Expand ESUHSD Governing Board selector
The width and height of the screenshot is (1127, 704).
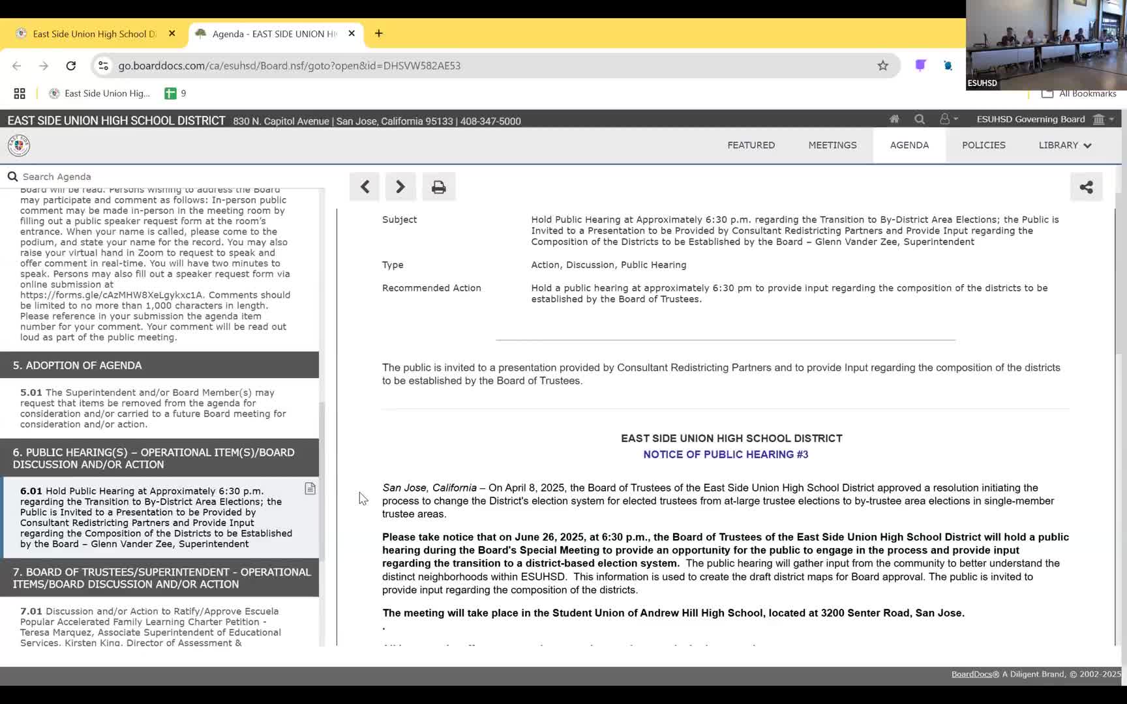1045,119
